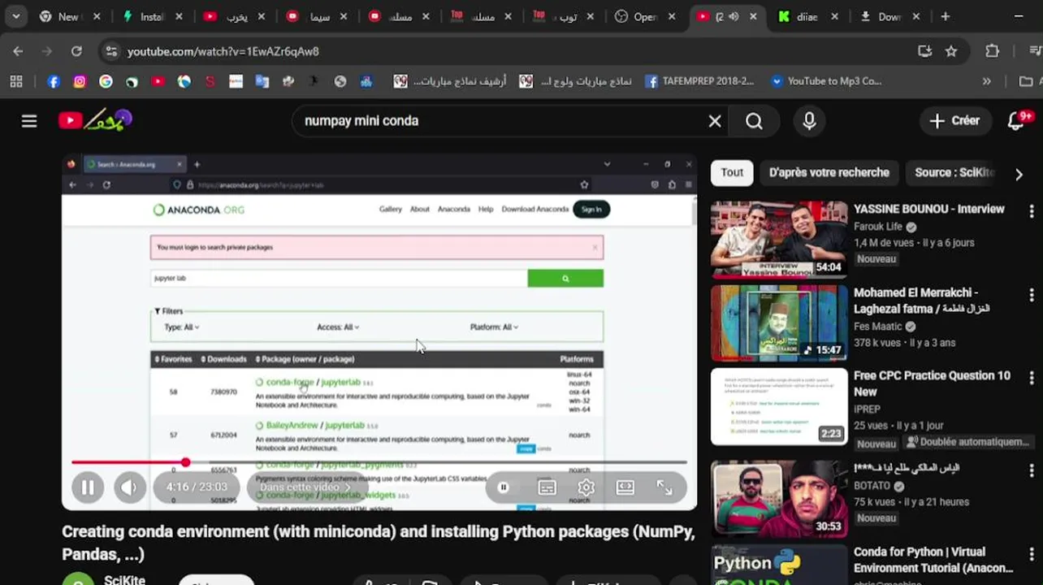1043x585 pixels.
Task: Switch to the 'diiae' tab
Action: click(807, 16)
